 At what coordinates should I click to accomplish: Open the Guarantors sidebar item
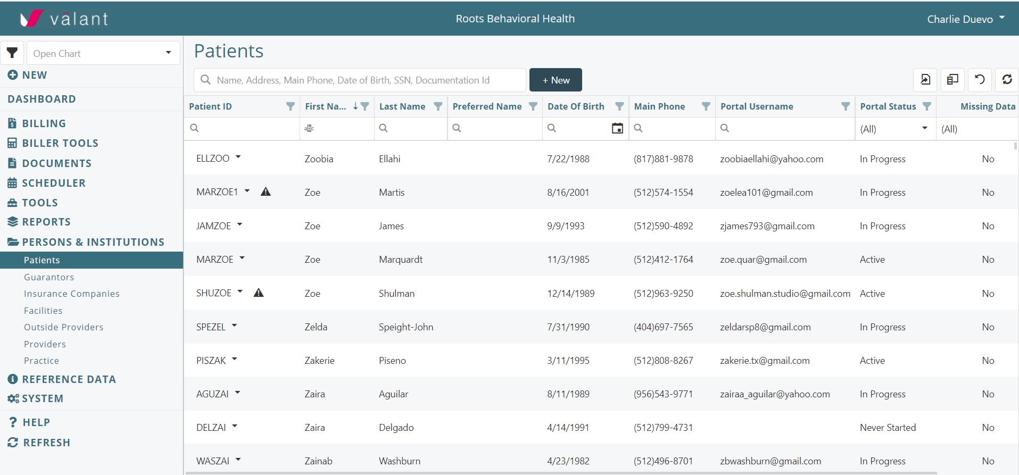[x=49, y=277]
